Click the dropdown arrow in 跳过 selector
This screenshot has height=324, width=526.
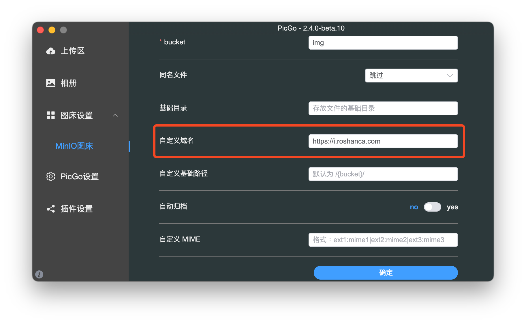[x=450, y=76]
